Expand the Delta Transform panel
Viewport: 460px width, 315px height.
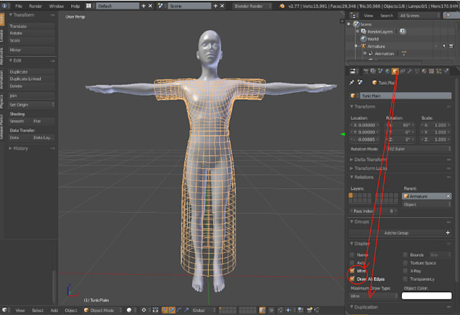click(x=370, y=160)
